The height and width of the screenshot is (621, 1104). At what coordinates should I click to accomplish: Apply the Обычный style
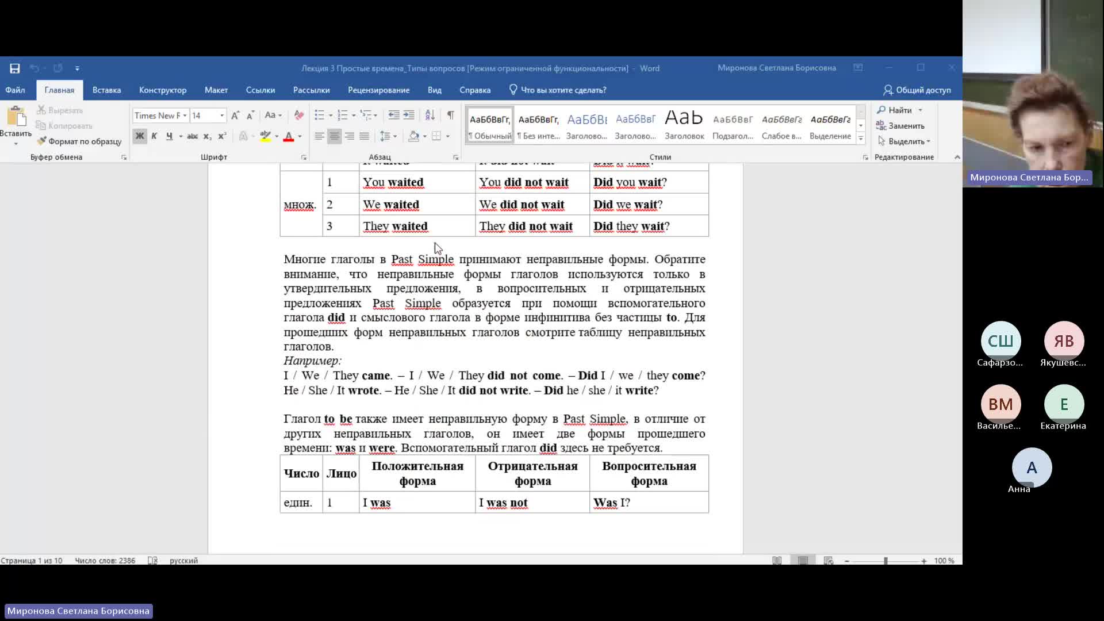pos(490,126)
